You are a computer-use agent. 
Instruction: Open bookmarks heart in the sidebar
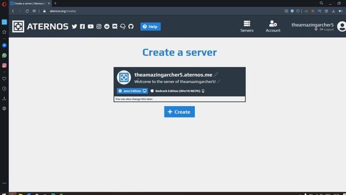click(4, 79)
